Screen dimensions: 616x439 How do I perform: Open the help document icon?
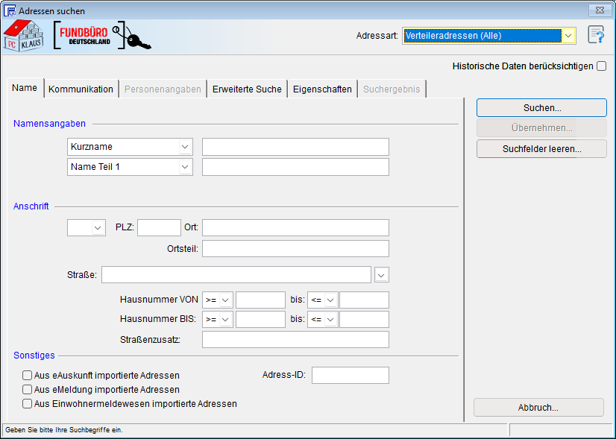pyautogui.click(x=595, y=35)
